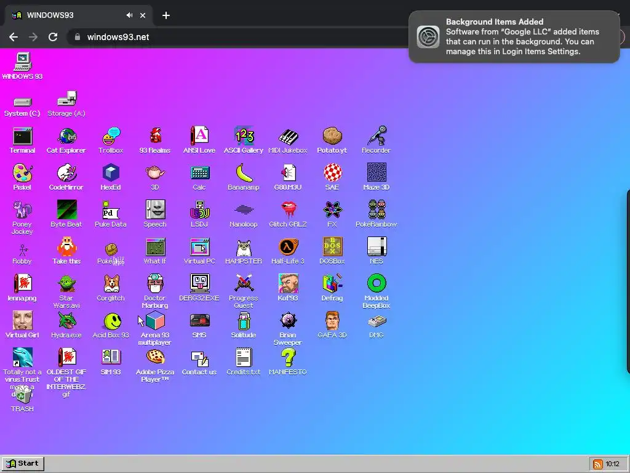Open the Trollbox chat icon

pos(111,136)
